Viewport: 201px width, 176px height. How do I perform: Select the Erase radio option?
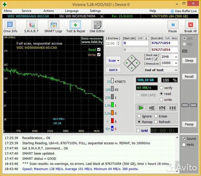(156, 116)
